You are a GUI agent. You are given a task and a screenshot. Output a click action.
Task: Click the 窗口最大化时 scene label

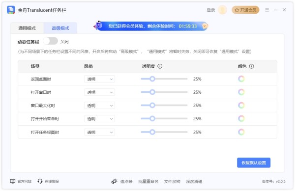point(43,106)
